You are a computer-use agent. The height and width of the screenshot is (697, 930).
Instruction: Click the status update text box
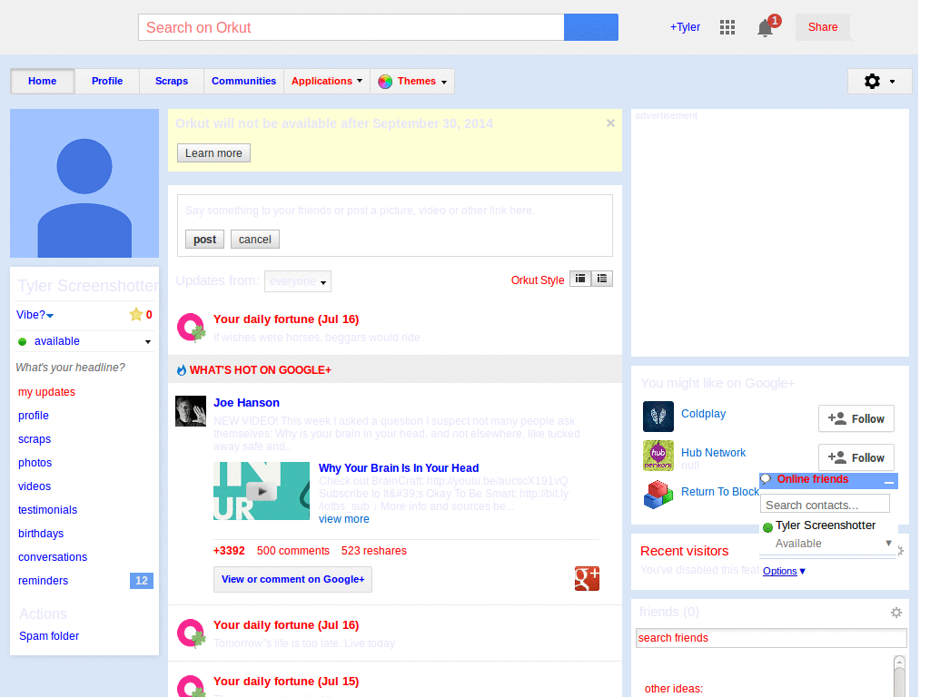click(394, 211)
